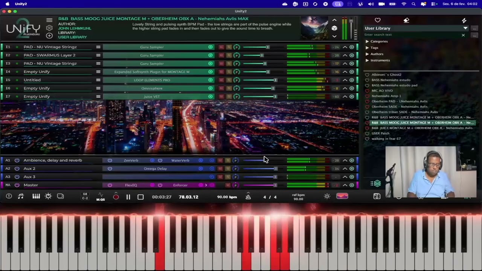Stop playback with the square stop button
Viewport: 482px width, 271px height.
140,197
